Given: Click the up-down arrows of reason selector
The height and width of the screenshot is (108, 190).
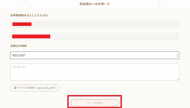Looking at the screenshot, I should [177, 55].
